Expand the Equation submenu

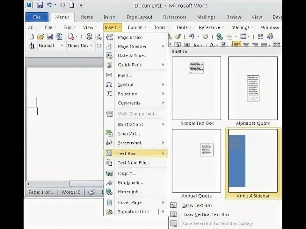(x=136, y=94)
